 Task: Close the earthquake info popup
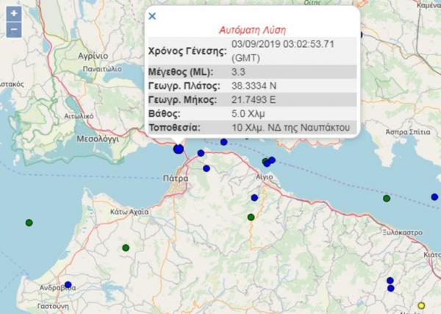click(x=152, y=15)
